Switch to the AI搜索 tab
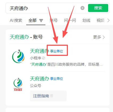Viewport: 113px width, 112px height. pyautogui.click(x=16, y=20)
